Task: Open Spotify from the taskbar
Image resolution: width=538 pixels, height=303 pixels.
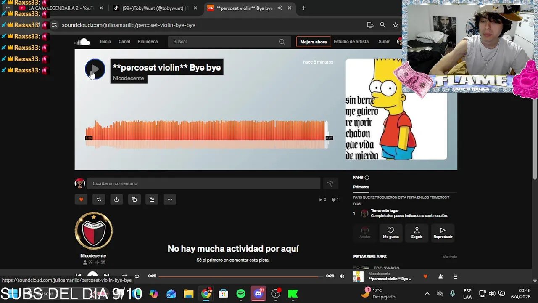Action: click(x=241, y=294)
